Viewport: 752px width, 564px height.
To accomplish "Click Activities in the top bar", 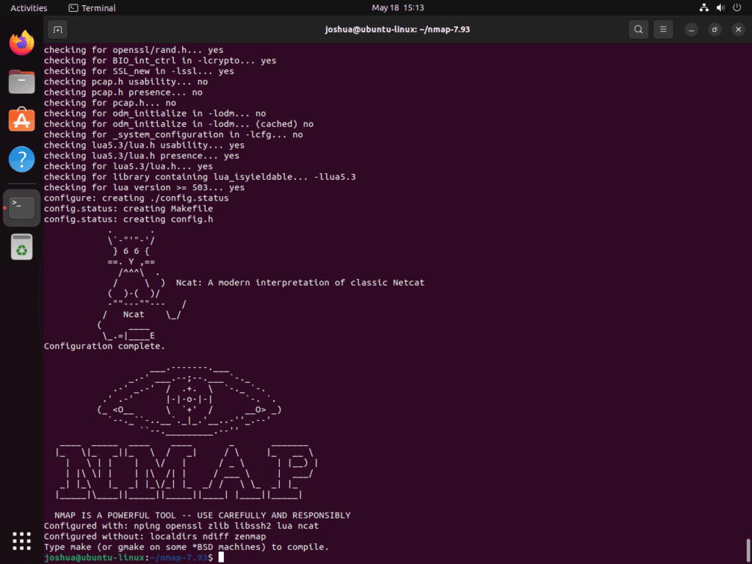I will [x=29, y=8].
